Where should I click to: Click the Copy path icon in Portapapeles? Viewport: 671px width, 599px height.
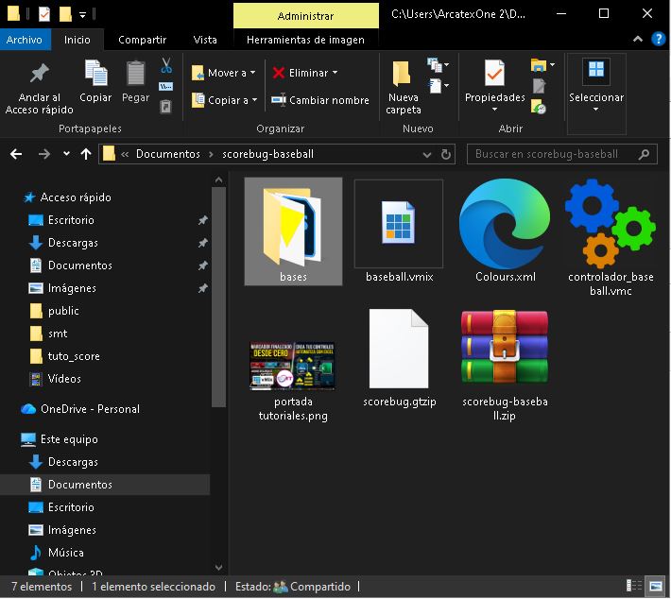tap(166, 86)
